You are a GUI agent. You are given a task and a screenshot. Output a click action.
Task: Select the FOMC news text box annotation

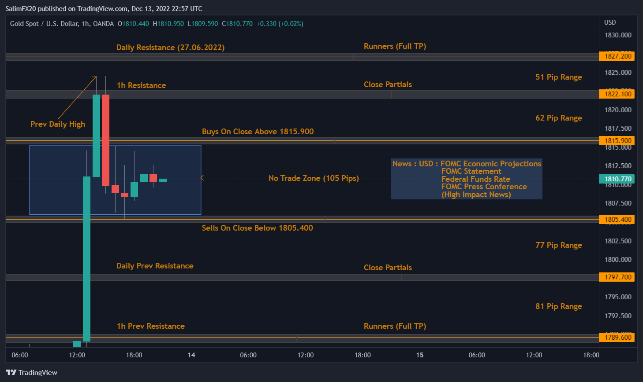(467, 179)
